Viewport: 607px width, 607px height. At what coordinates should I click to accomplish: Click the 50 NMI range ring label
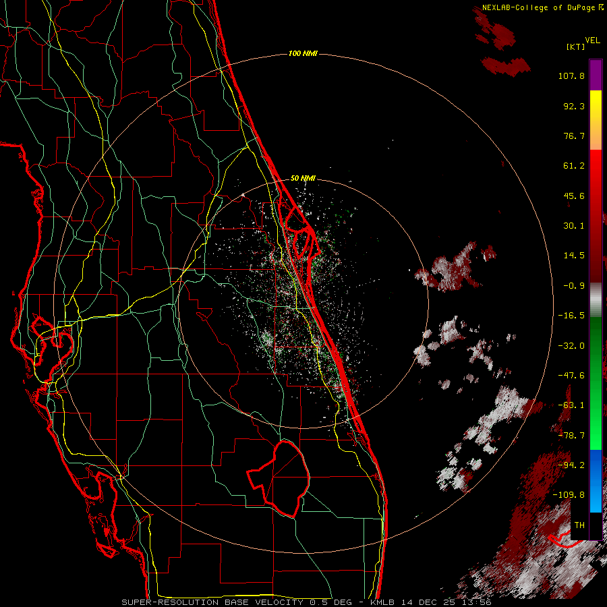(303, 178)
